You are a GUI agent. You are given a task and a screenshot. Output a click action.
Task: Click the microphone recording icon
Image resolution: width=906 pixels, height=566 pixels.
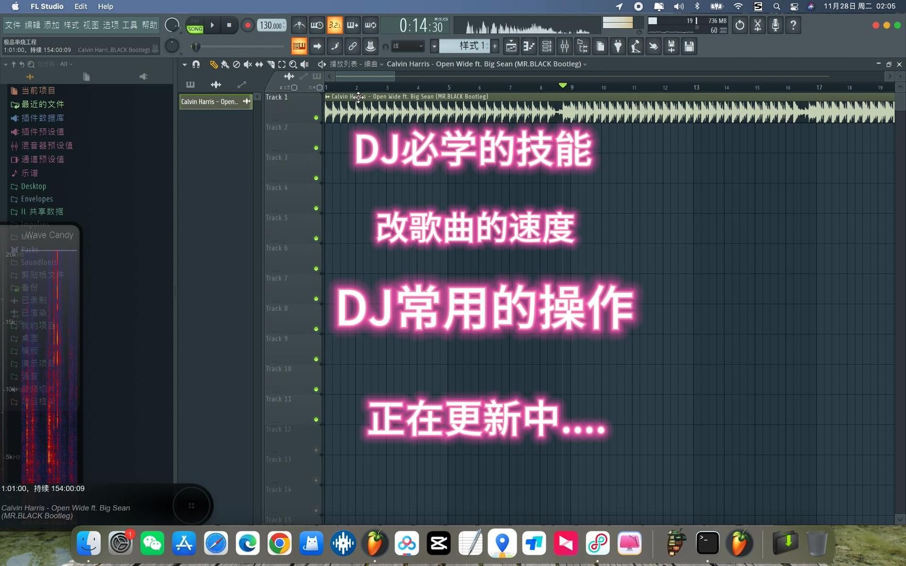[775, 25]
